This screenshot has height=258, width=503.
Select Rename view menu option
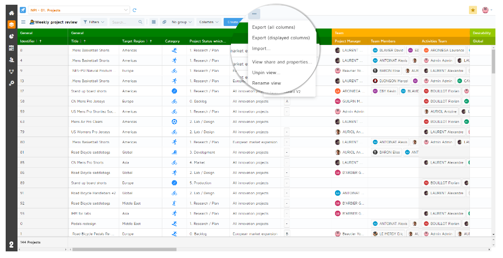point(266,83)
